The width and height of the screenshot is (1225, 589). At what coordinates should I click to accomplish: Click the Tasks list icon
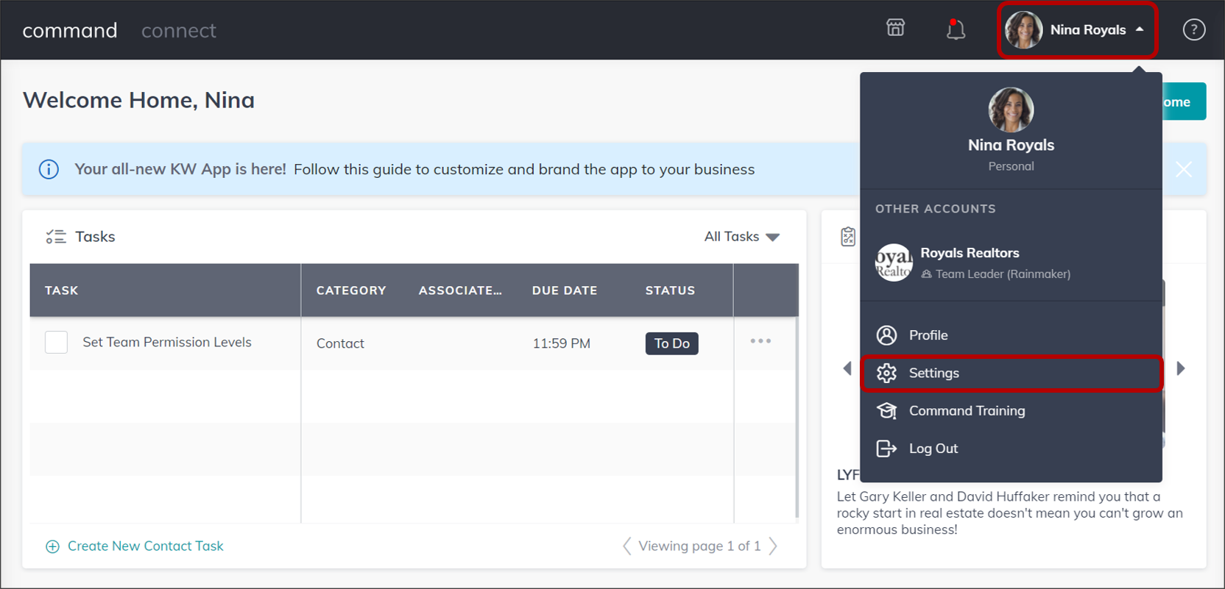click(56, 237)
